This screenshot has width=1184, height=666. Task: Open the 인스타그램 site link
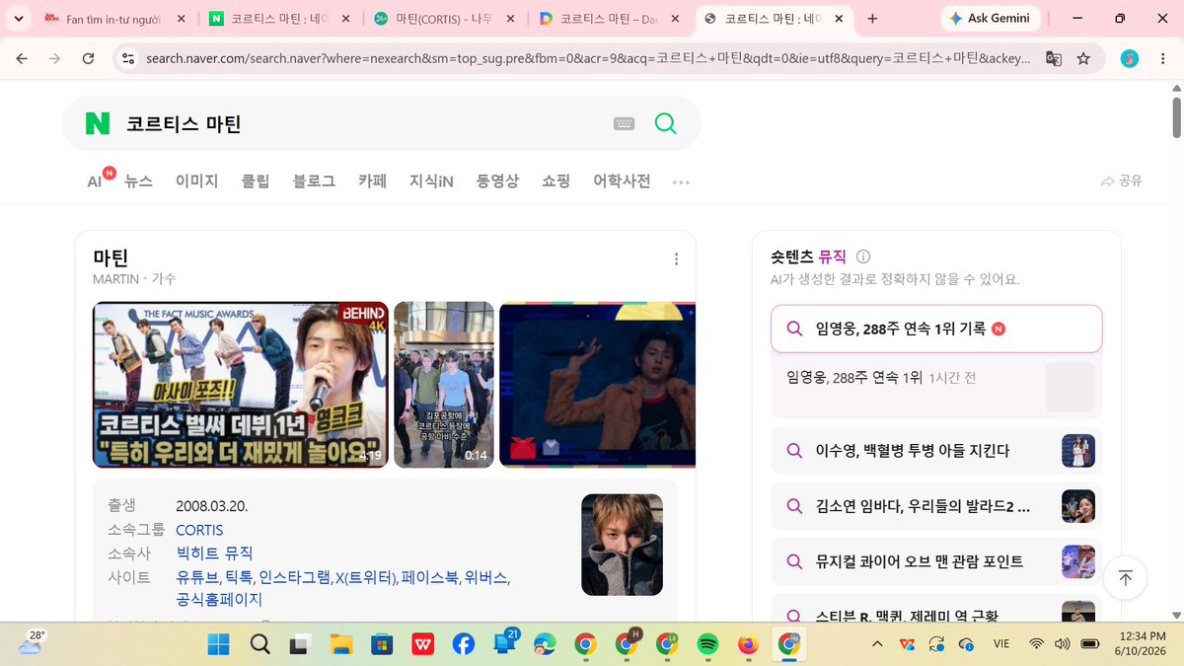(x=294, y=577)
